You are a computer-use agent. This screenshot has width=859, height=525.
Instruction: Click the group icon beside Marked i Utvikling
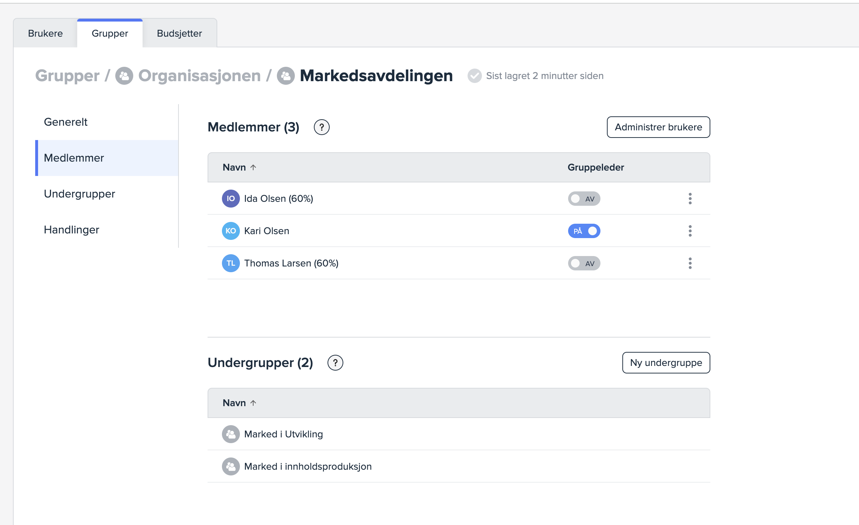pos(231,434)
